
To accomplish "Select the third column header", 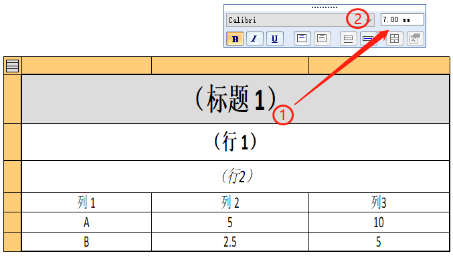I will click(379, 66).
